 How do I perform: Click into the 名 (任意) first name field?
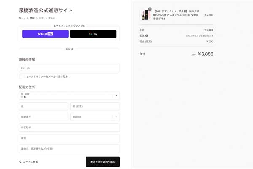point(95,106)
